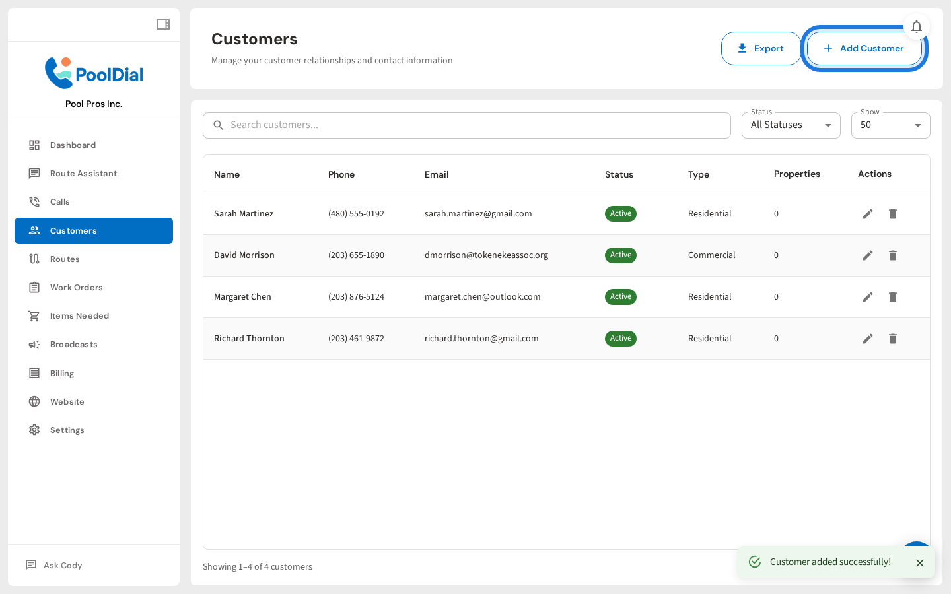Collapse the sidebar panel toggle icon
Viewport: 951px width, 594px height.
click(x=162, y=24)
